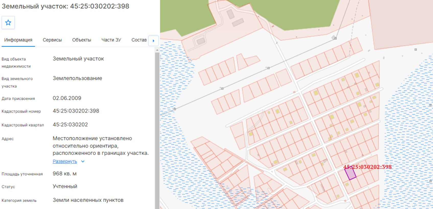Select cadastral number value 45:25:030202:398
The image size is (433, 209).
tap(76, 111)
